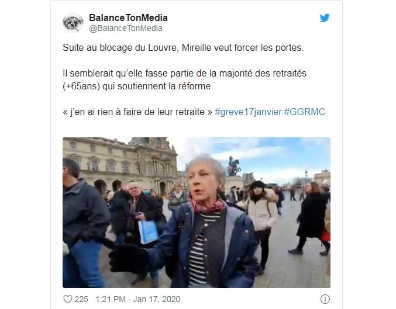Open the @BalanceTonMedia handle link

point(126,28)
